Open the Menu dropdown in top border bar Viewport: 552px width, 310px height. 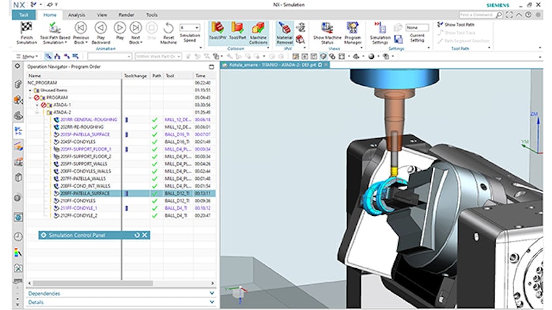pos(28,56)
